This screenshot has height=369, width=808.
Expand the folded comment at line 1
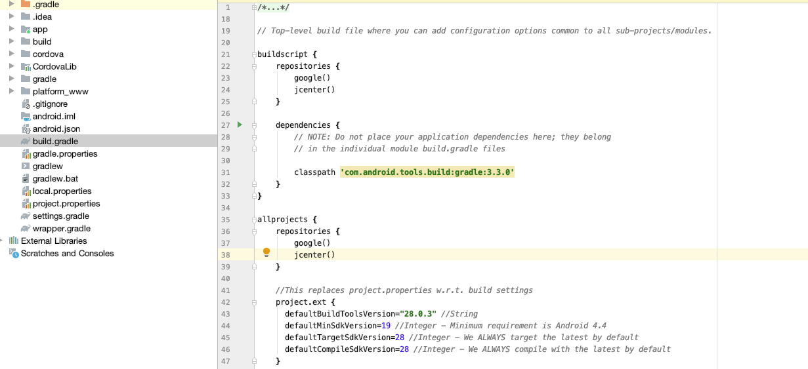[x=254, y=7]
